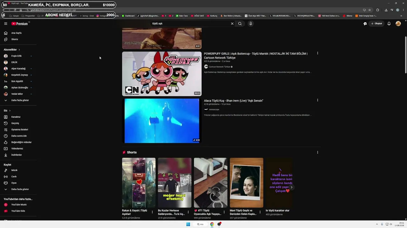Viewport: 407px width, 228px height.
Task: Open Chrome downloads icon
Action: tap(386, 10)
